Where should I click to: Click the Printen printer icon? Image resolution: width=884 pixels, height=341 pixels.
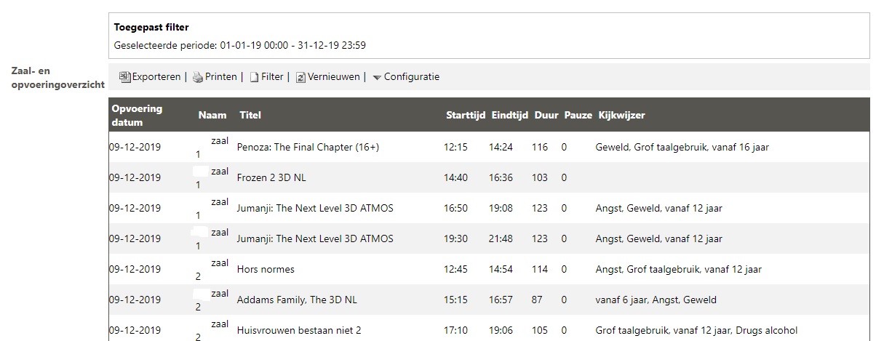tap(198, 77)
